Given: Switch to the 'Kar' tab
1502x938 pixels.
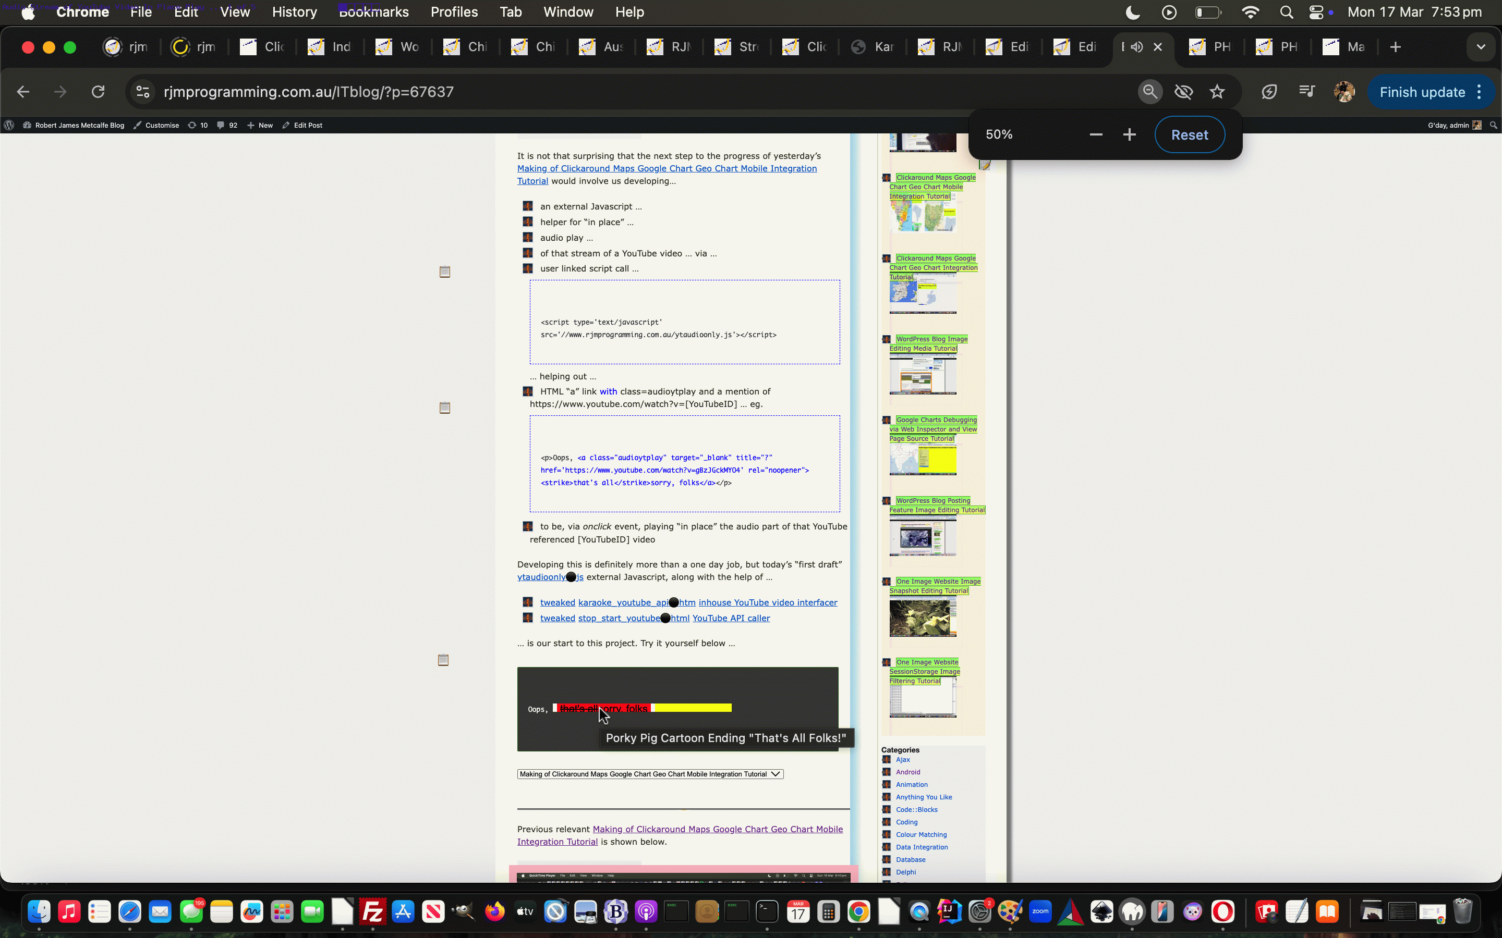Looking at the screenshot, I should pos(873,46).
